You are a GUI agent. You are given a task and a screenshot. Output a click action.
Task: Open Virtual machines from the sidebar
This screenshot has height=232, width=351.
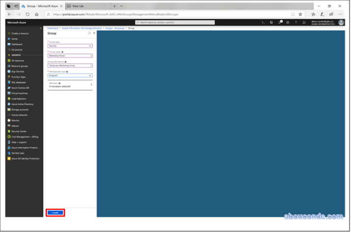19,93
